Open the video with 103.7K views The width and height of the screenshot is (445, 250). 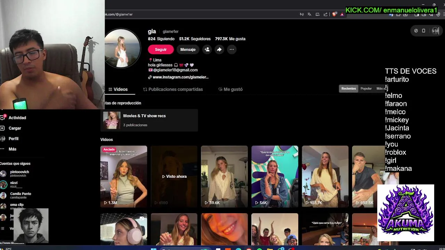point(325,176)
